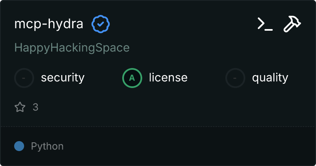
Task: Click the blue Python language dot
Action: click(19, 146)
